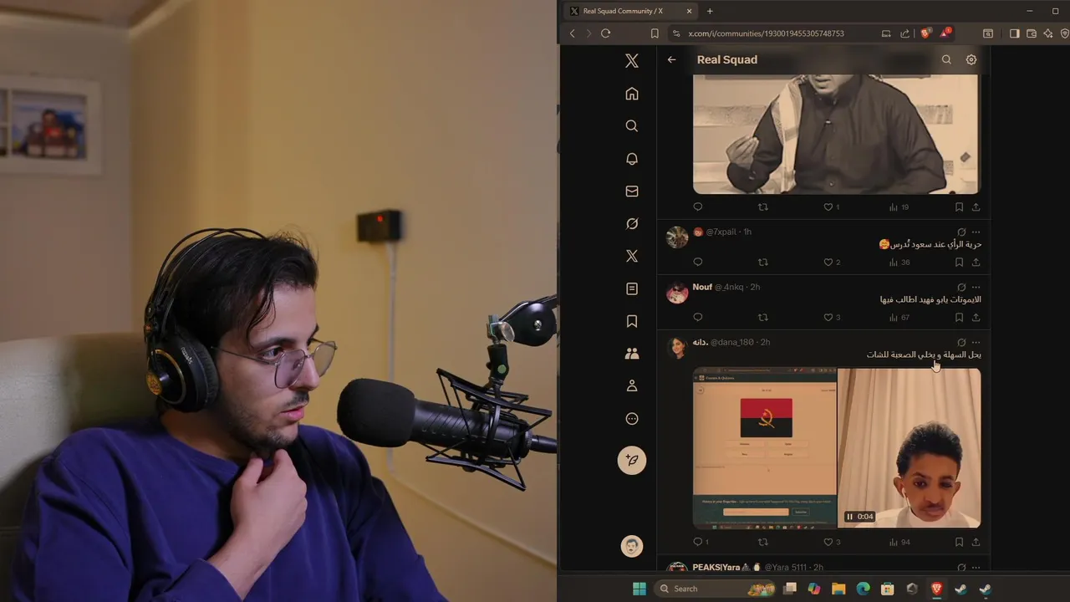Open Lists icon in sidebar

coord(632,288)
